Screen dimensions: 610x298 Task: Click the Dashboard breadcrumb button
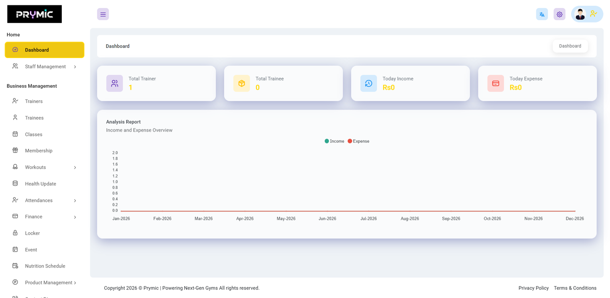(570, 46)
